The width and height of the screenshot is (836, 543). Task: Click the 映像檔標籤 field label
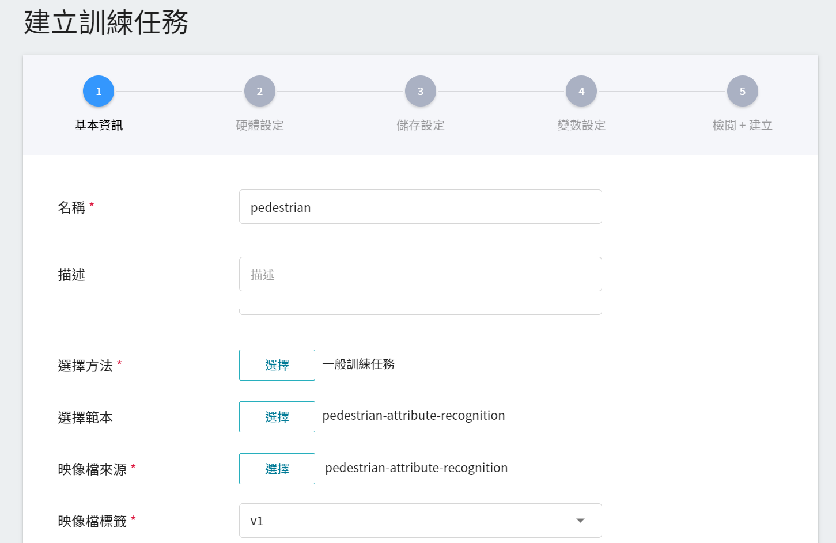[x=92, y=521]
